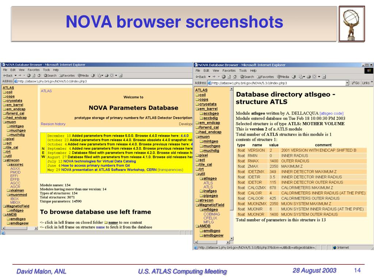Click Stop icon in right window toolbar

point(224,77)
